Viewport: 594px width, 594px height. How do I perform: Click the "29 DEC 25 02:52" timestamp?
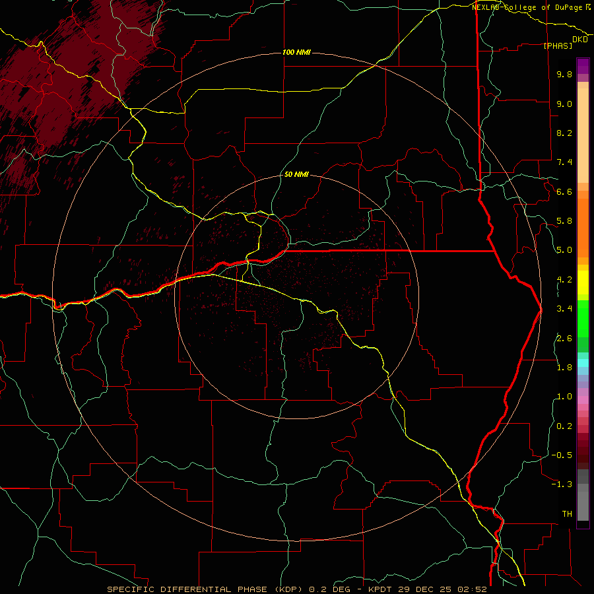[442, 589]
